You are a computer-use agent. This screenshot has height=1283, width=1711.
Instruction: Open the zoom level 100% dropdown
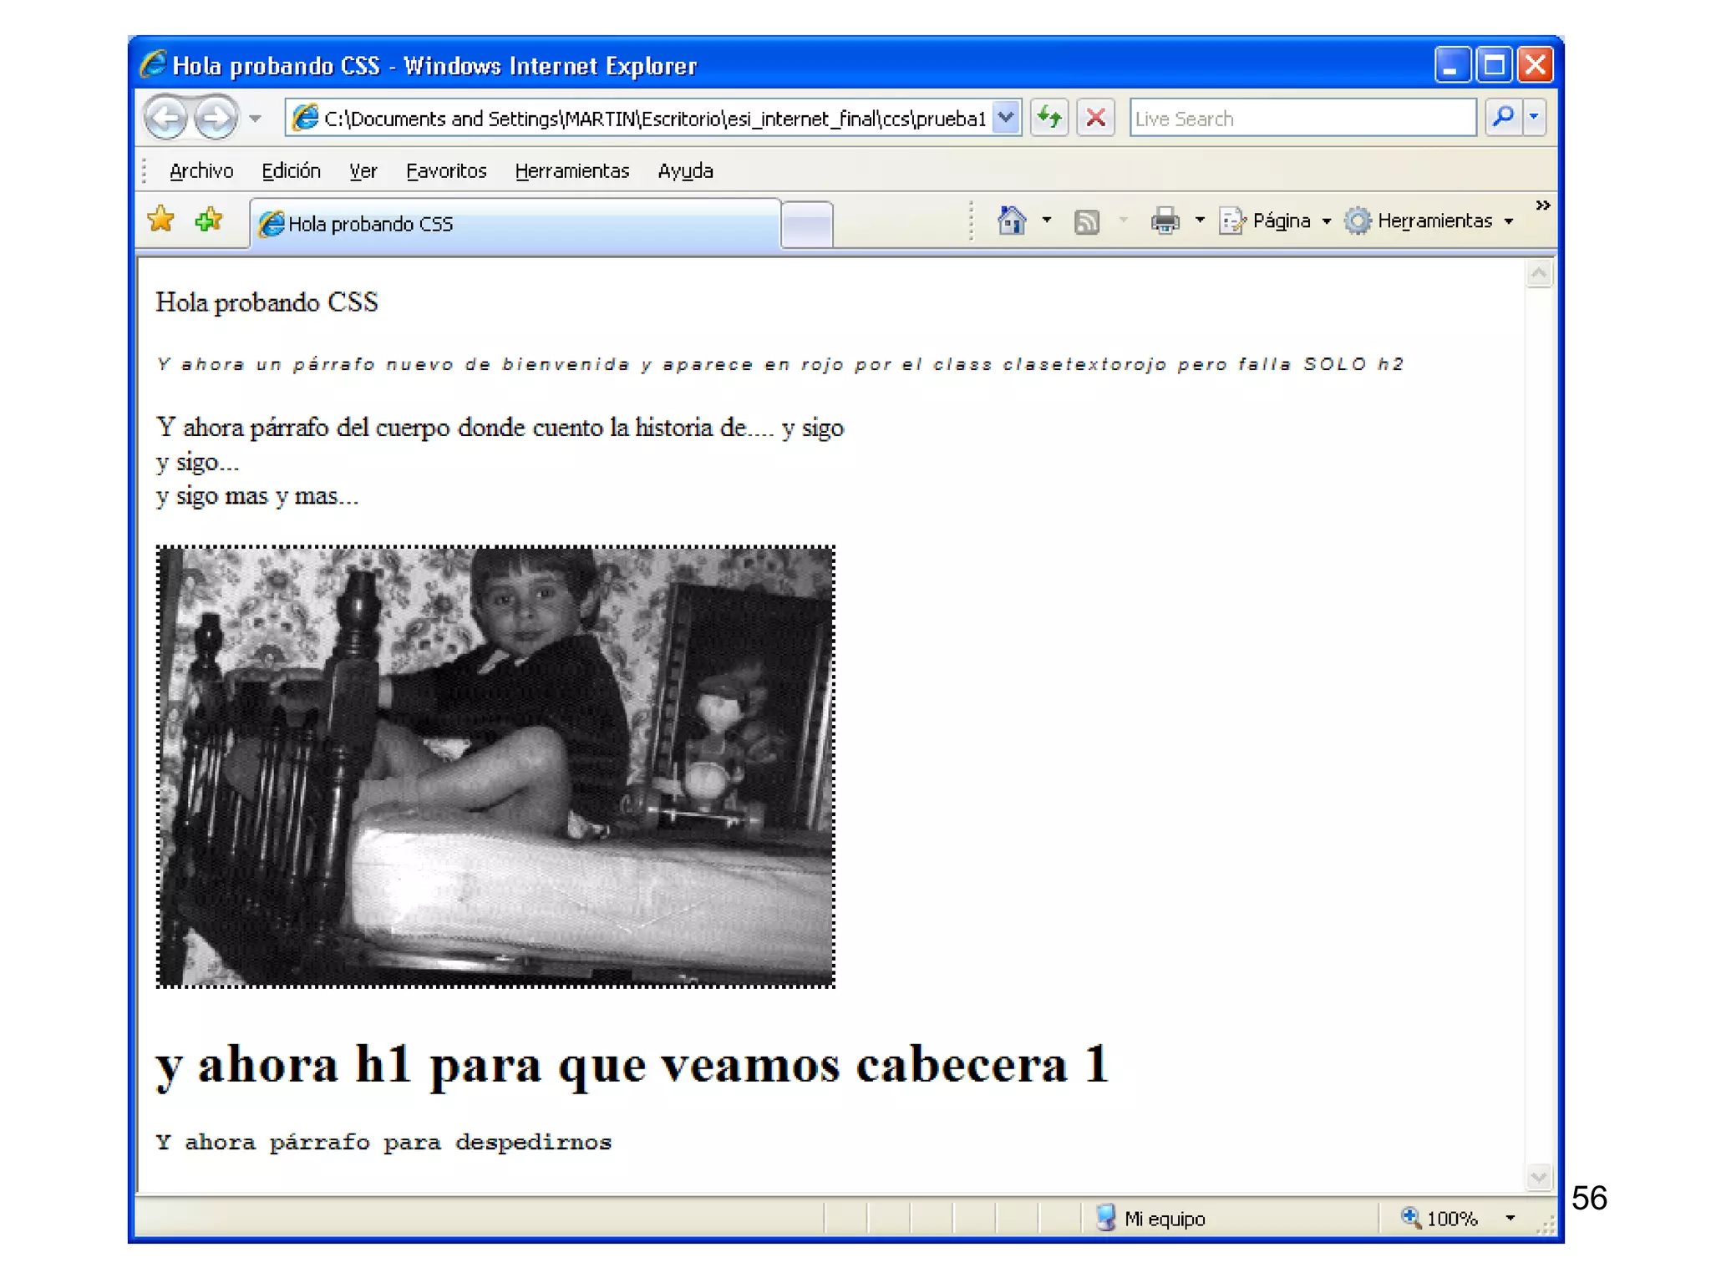pyautogui.click(x=1510, y=1218)
